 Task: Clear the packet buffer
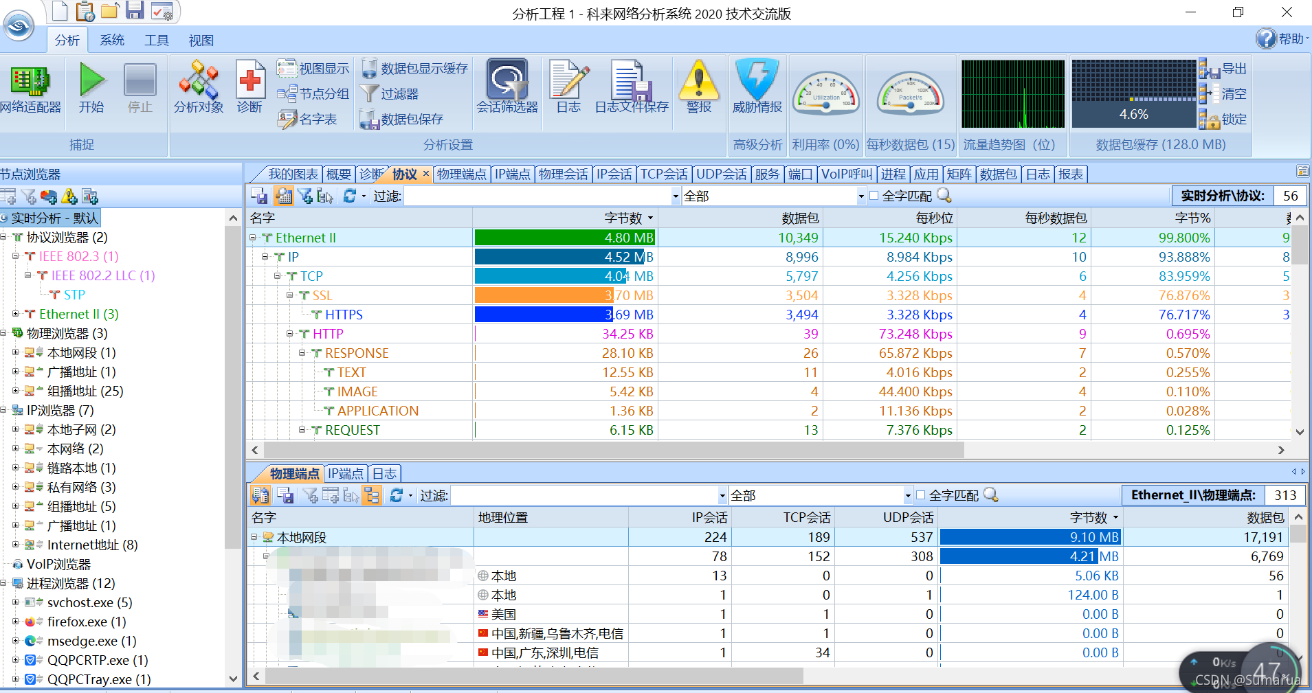point(1223,94)
